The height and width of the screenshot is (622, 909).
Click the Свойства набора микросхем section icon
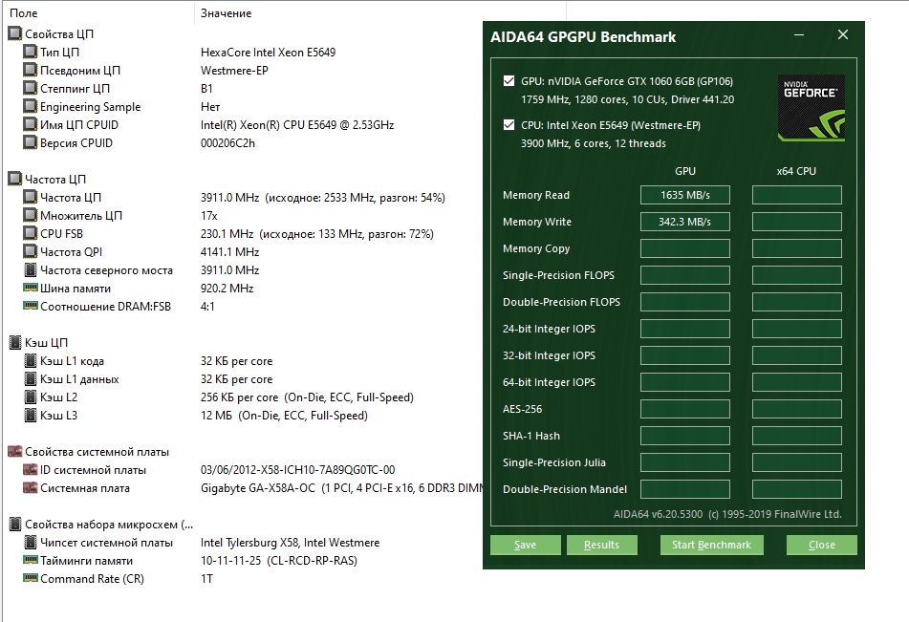(15, 524)
